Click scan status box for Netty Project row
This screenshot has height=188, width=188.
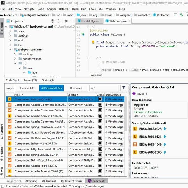coord(100,160)
